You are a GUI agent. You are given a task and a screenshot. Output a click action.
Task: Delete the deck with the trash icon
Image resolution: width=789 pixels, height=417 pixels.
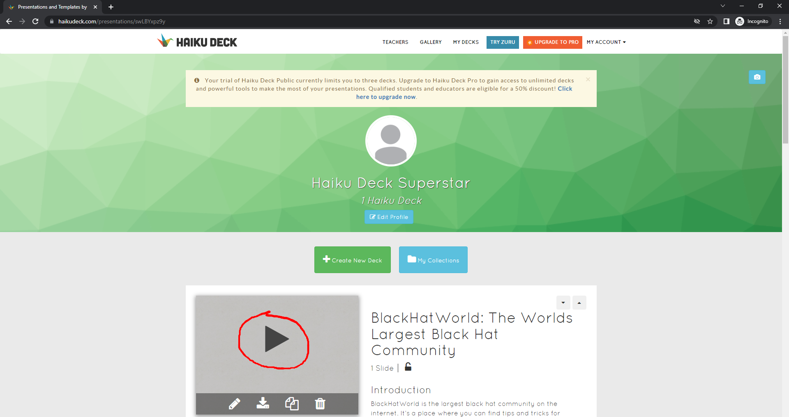tap(320, 404)
